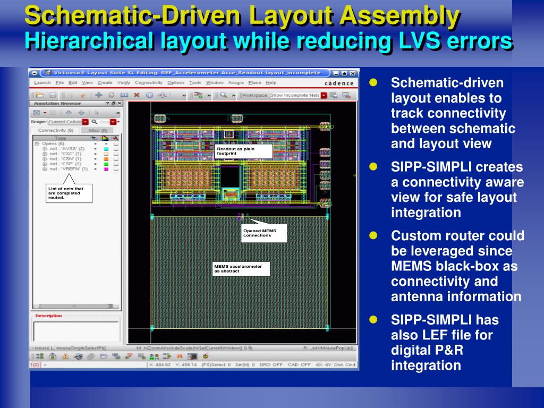This screenshot has width=544, height=408.
Task: Click the dark screen icon in bottom toolbar
Action: tap(192, 356)
